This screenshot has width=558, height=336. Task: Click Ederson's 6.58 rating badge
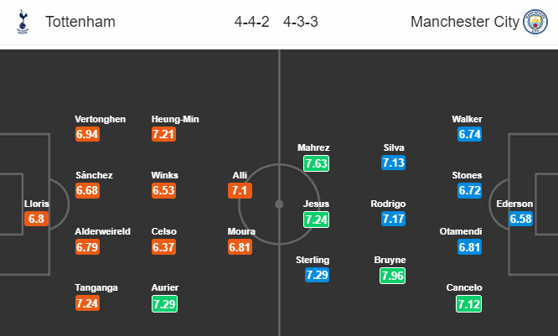520,219
